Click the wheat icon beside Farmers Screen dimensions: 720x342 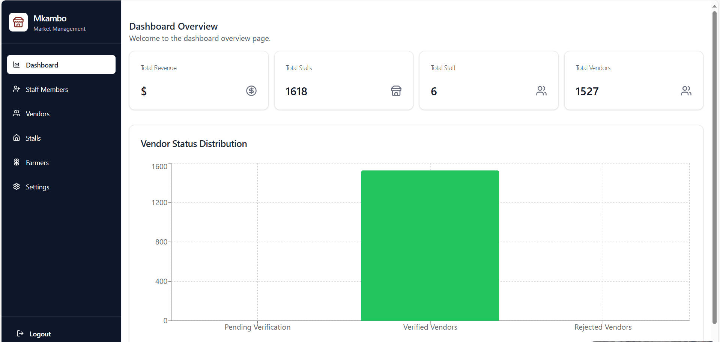click(x=17, y=162)
